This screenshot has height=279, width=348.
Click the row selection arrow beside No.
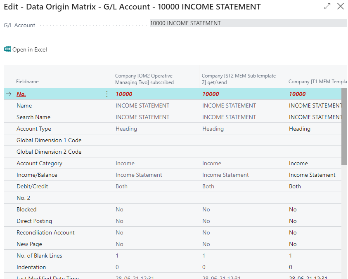[x=8, y=94]
